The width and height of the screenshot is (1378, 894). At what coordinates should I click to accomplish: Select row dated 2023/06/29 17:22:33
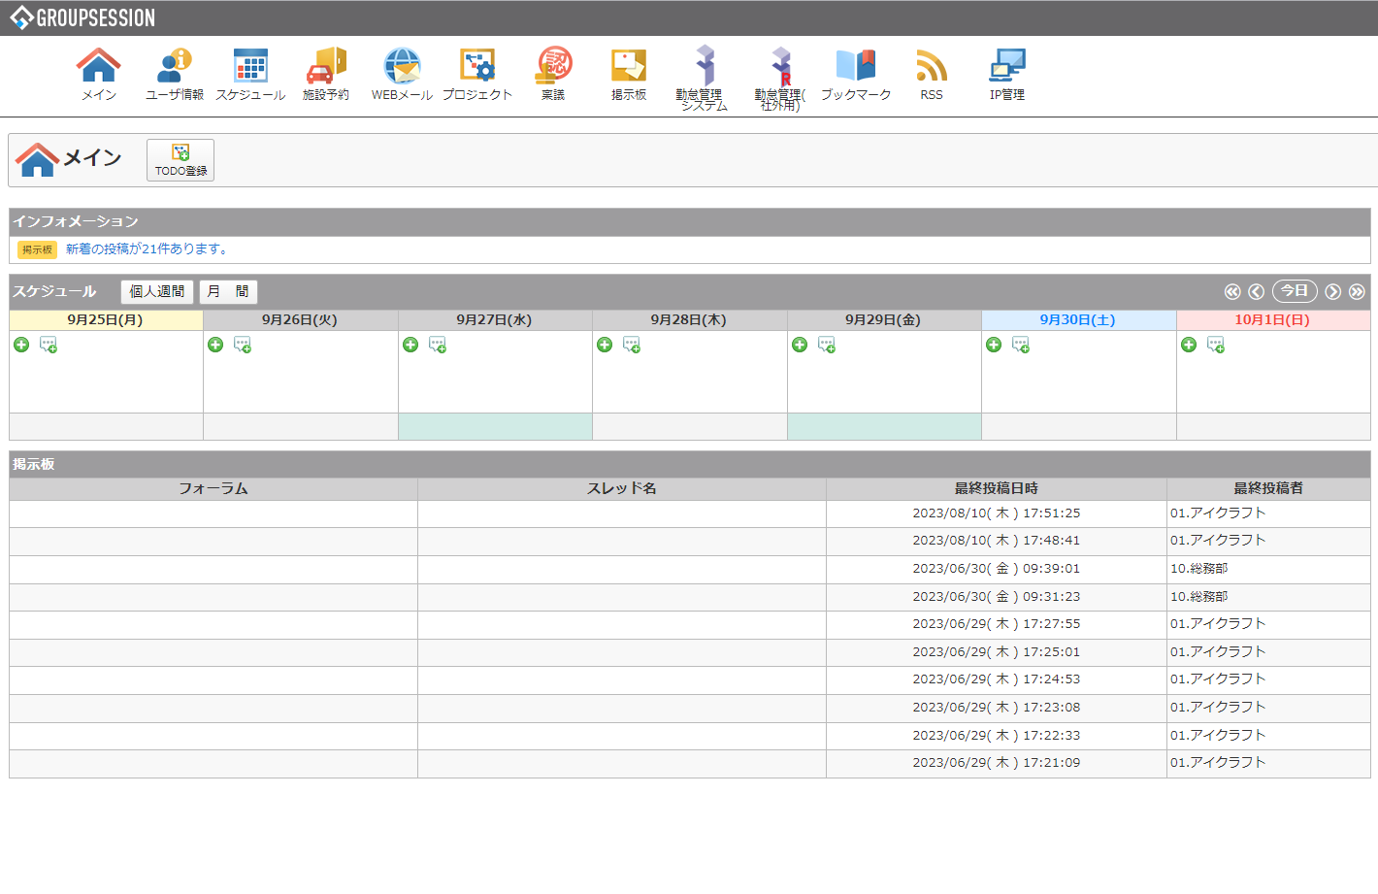[x=690, y=736]
